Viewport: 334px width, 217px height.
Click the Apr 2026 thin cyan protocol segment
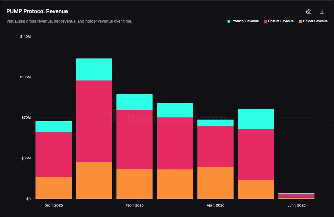(215, 123)
